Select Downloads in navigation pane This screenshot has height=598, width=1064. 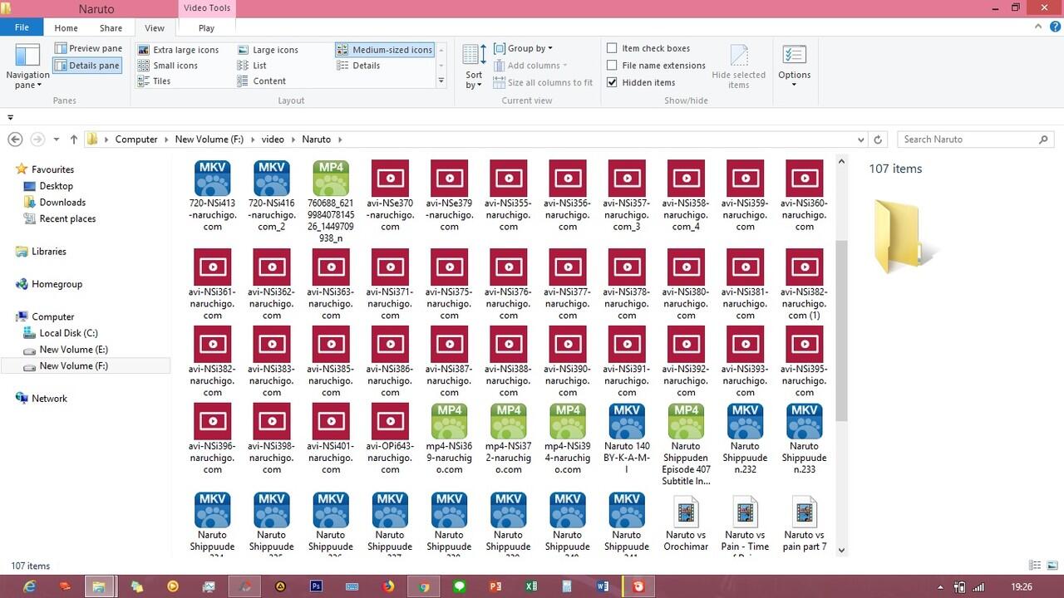pyautogui.click(x=62, y=202)
